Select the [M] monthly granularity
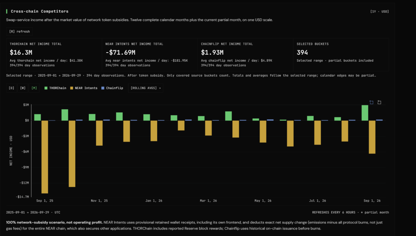The image size is (416, 236). [34, 88]
